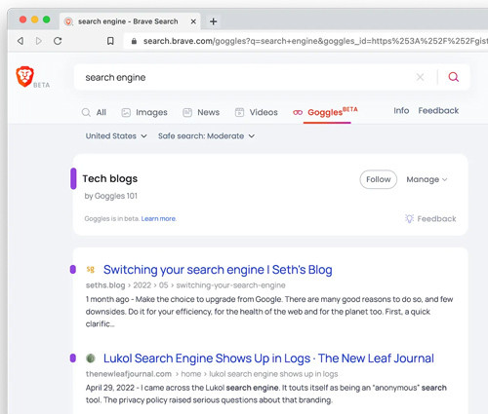The image size is (488, 414).
Task: Click the browser back arrow
Action: 20,41
